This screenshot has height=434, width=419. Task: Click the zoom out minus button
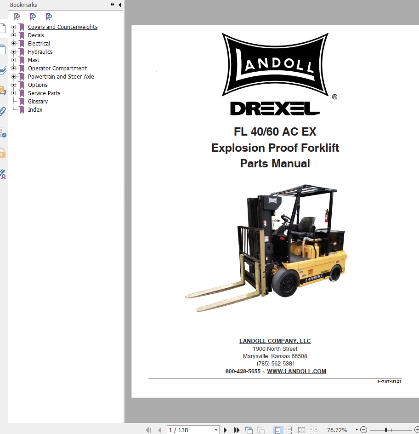click(364, 430)
